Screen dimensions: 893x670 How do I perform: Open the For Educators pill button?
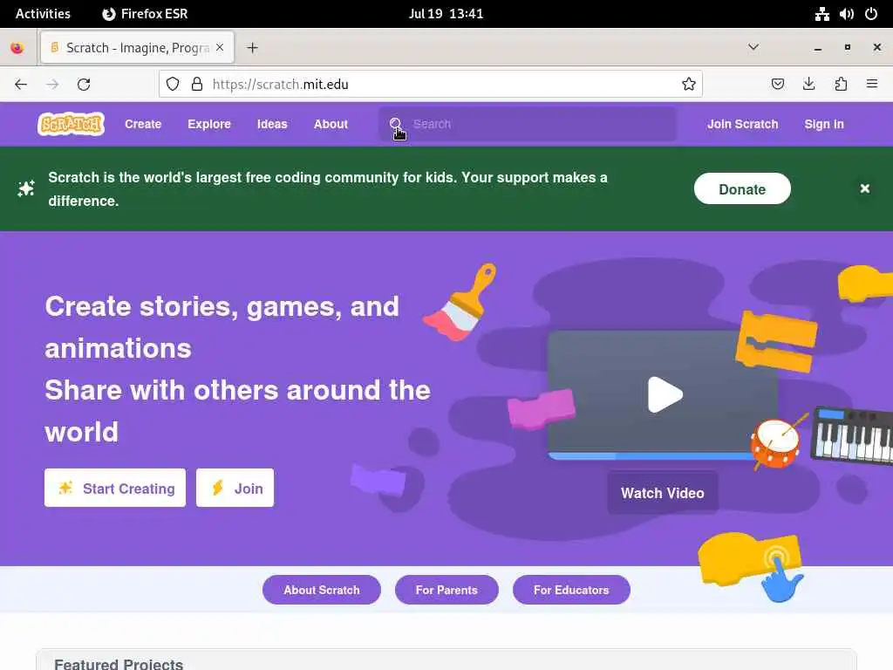pyautogui.click(x=571, y=590)
